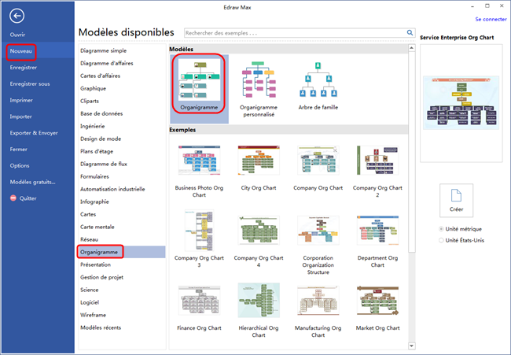Open Exporter & Envoyer menu item
The height and width of the screenshot is (355, 511).
tap(34, 133)
